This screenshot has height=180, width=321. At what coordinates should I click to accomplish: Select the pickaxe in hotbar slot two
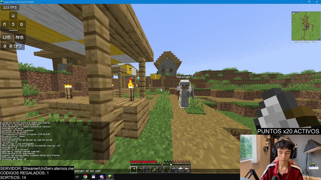[x=140, y=170]
